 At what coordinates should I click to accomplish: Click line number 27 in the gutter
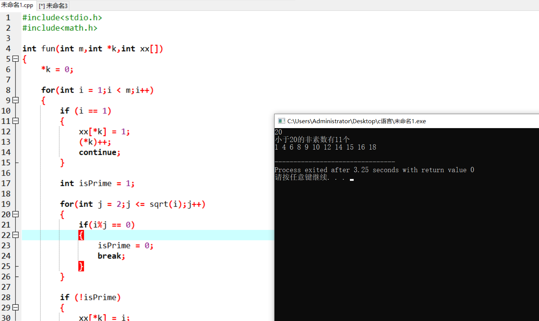tap(6, 287)
